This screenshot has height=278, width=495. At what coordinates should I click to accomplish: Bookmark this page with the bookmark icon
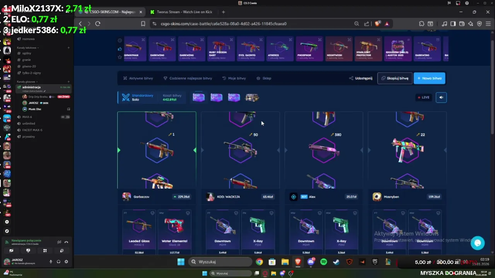pyautogui.click(x=143, y=24)
